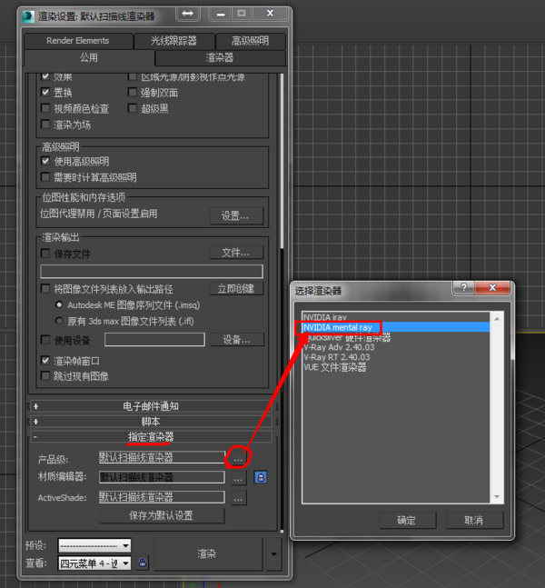Confirm with 确定 in renderer dialog

tap(408, 520)
